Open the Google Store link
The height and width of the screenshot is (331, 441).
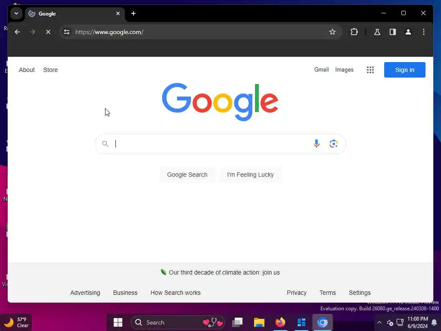pyautogui.click(x=50, y=70)
